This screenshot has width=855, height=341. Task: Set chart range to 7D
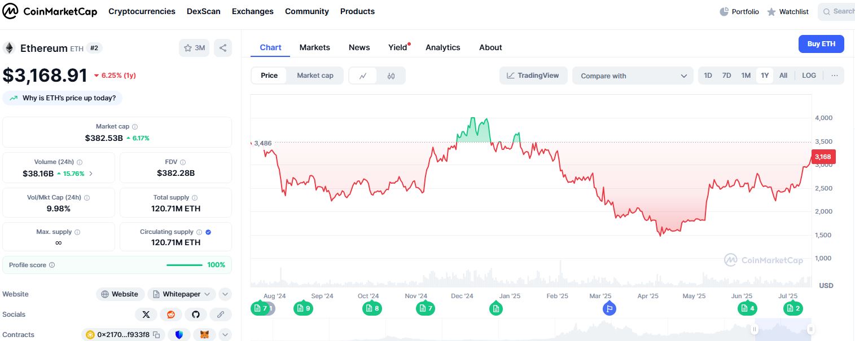point(726,76)
